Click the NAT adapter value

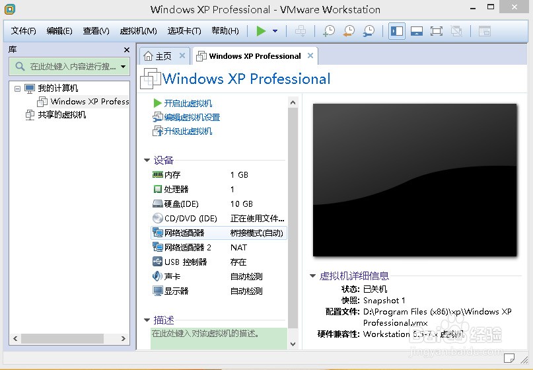[238, 248]
